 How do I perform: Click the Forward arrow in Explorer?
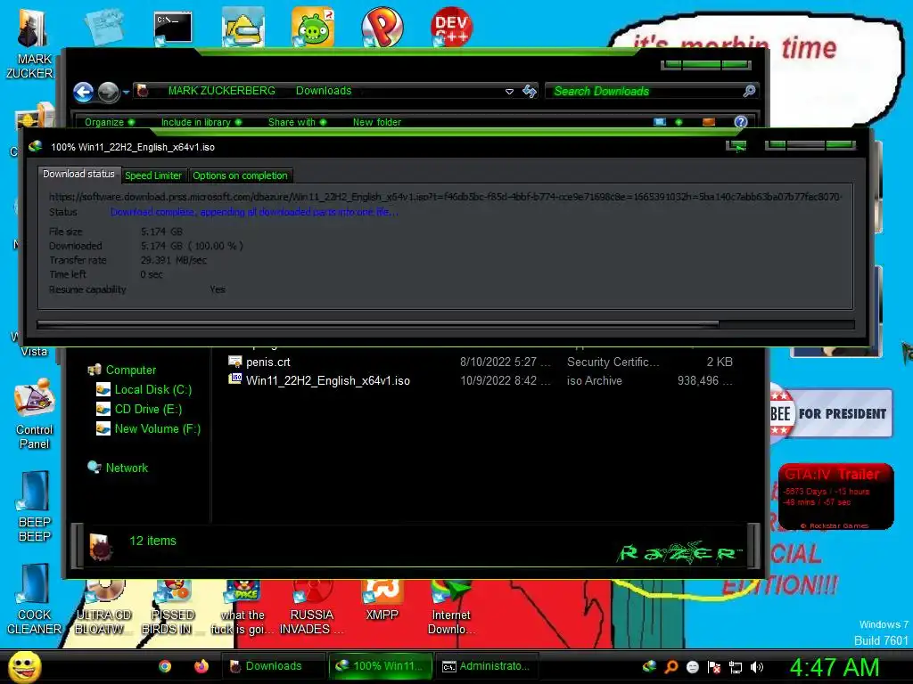pyautogui.click(x=108, y=92)
